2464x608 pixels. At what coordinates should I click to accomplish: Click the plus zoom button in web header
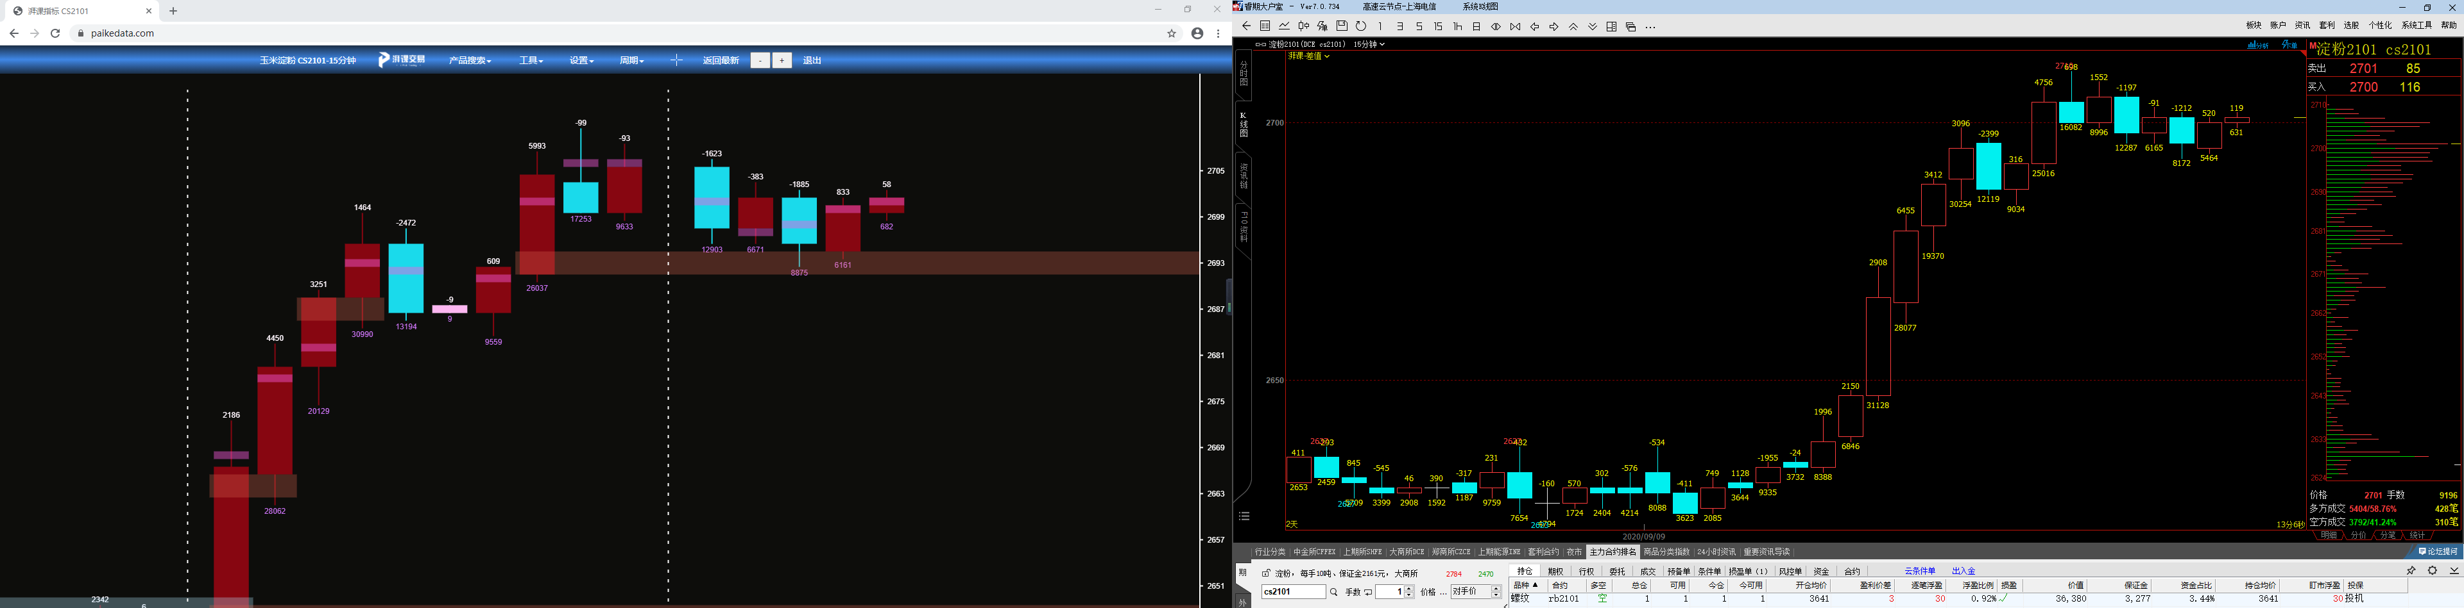[782, 60]
